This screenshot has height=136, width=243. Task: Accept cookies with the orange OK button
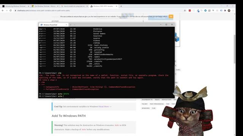click(x=171, y=17)
